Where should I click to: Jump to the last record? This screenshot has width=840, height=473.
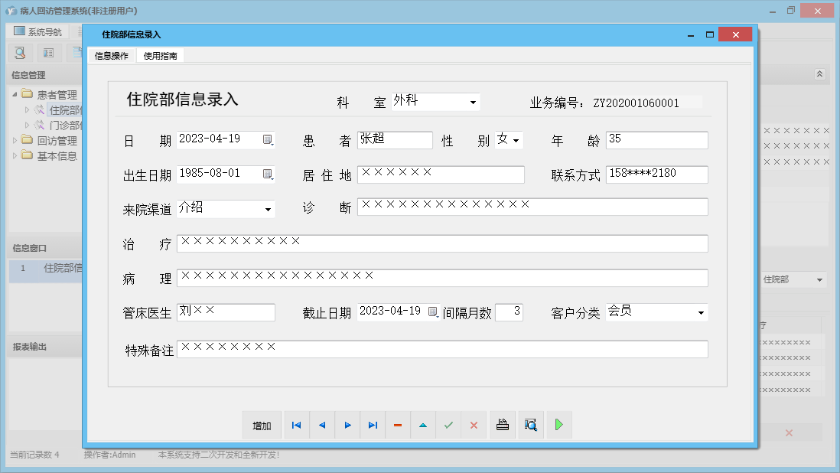click(x=373, y=425)
